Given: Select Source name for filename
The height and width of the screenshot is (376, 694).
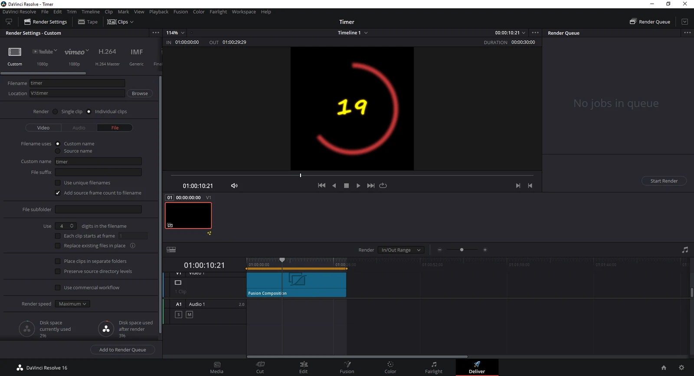Looking at the screenshot, I should 58,151.
